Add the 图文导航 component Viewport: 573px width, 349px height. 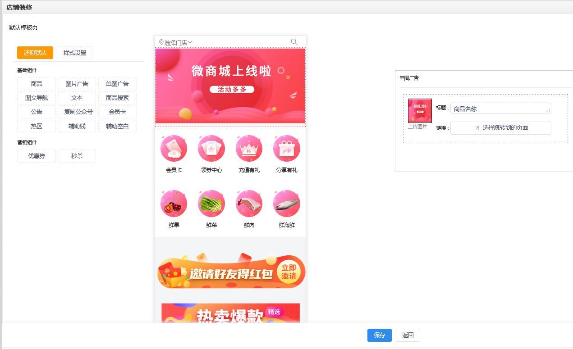(x=37, y=98)
